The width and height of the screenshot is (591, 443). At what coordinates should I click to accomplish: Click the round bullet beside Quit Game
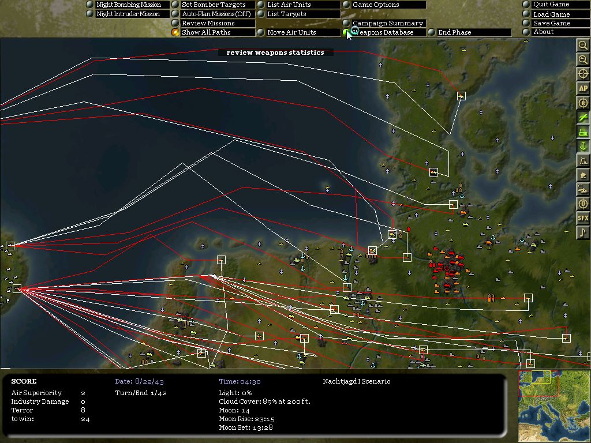[526, 4]
